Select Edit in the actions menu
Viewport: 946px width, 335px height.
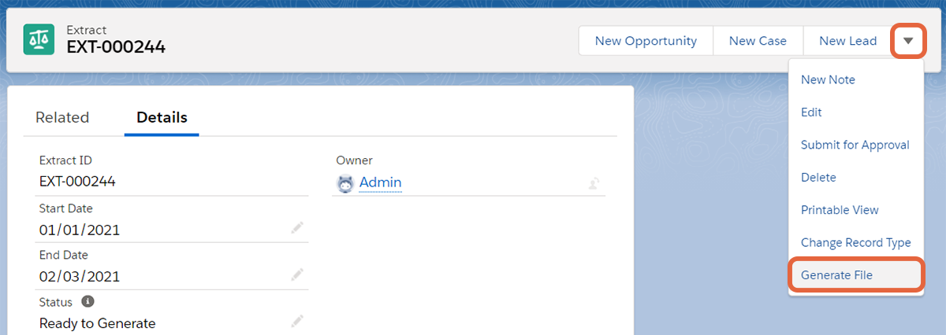811,112
